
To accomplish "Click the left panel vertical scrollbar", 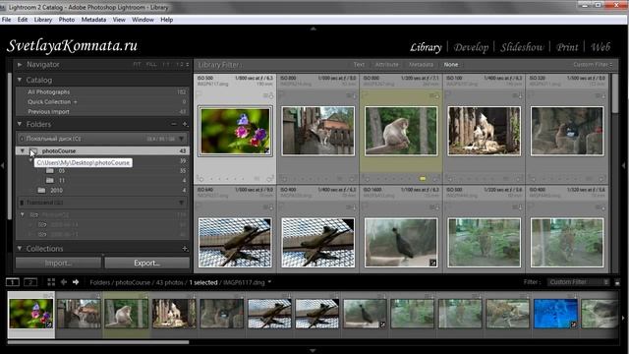I will pyautogui.click(x=10, y=146).
